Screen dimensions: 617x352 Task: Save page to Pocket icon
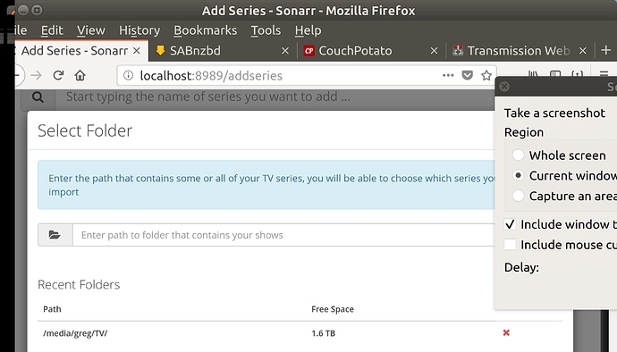[467, 75]
